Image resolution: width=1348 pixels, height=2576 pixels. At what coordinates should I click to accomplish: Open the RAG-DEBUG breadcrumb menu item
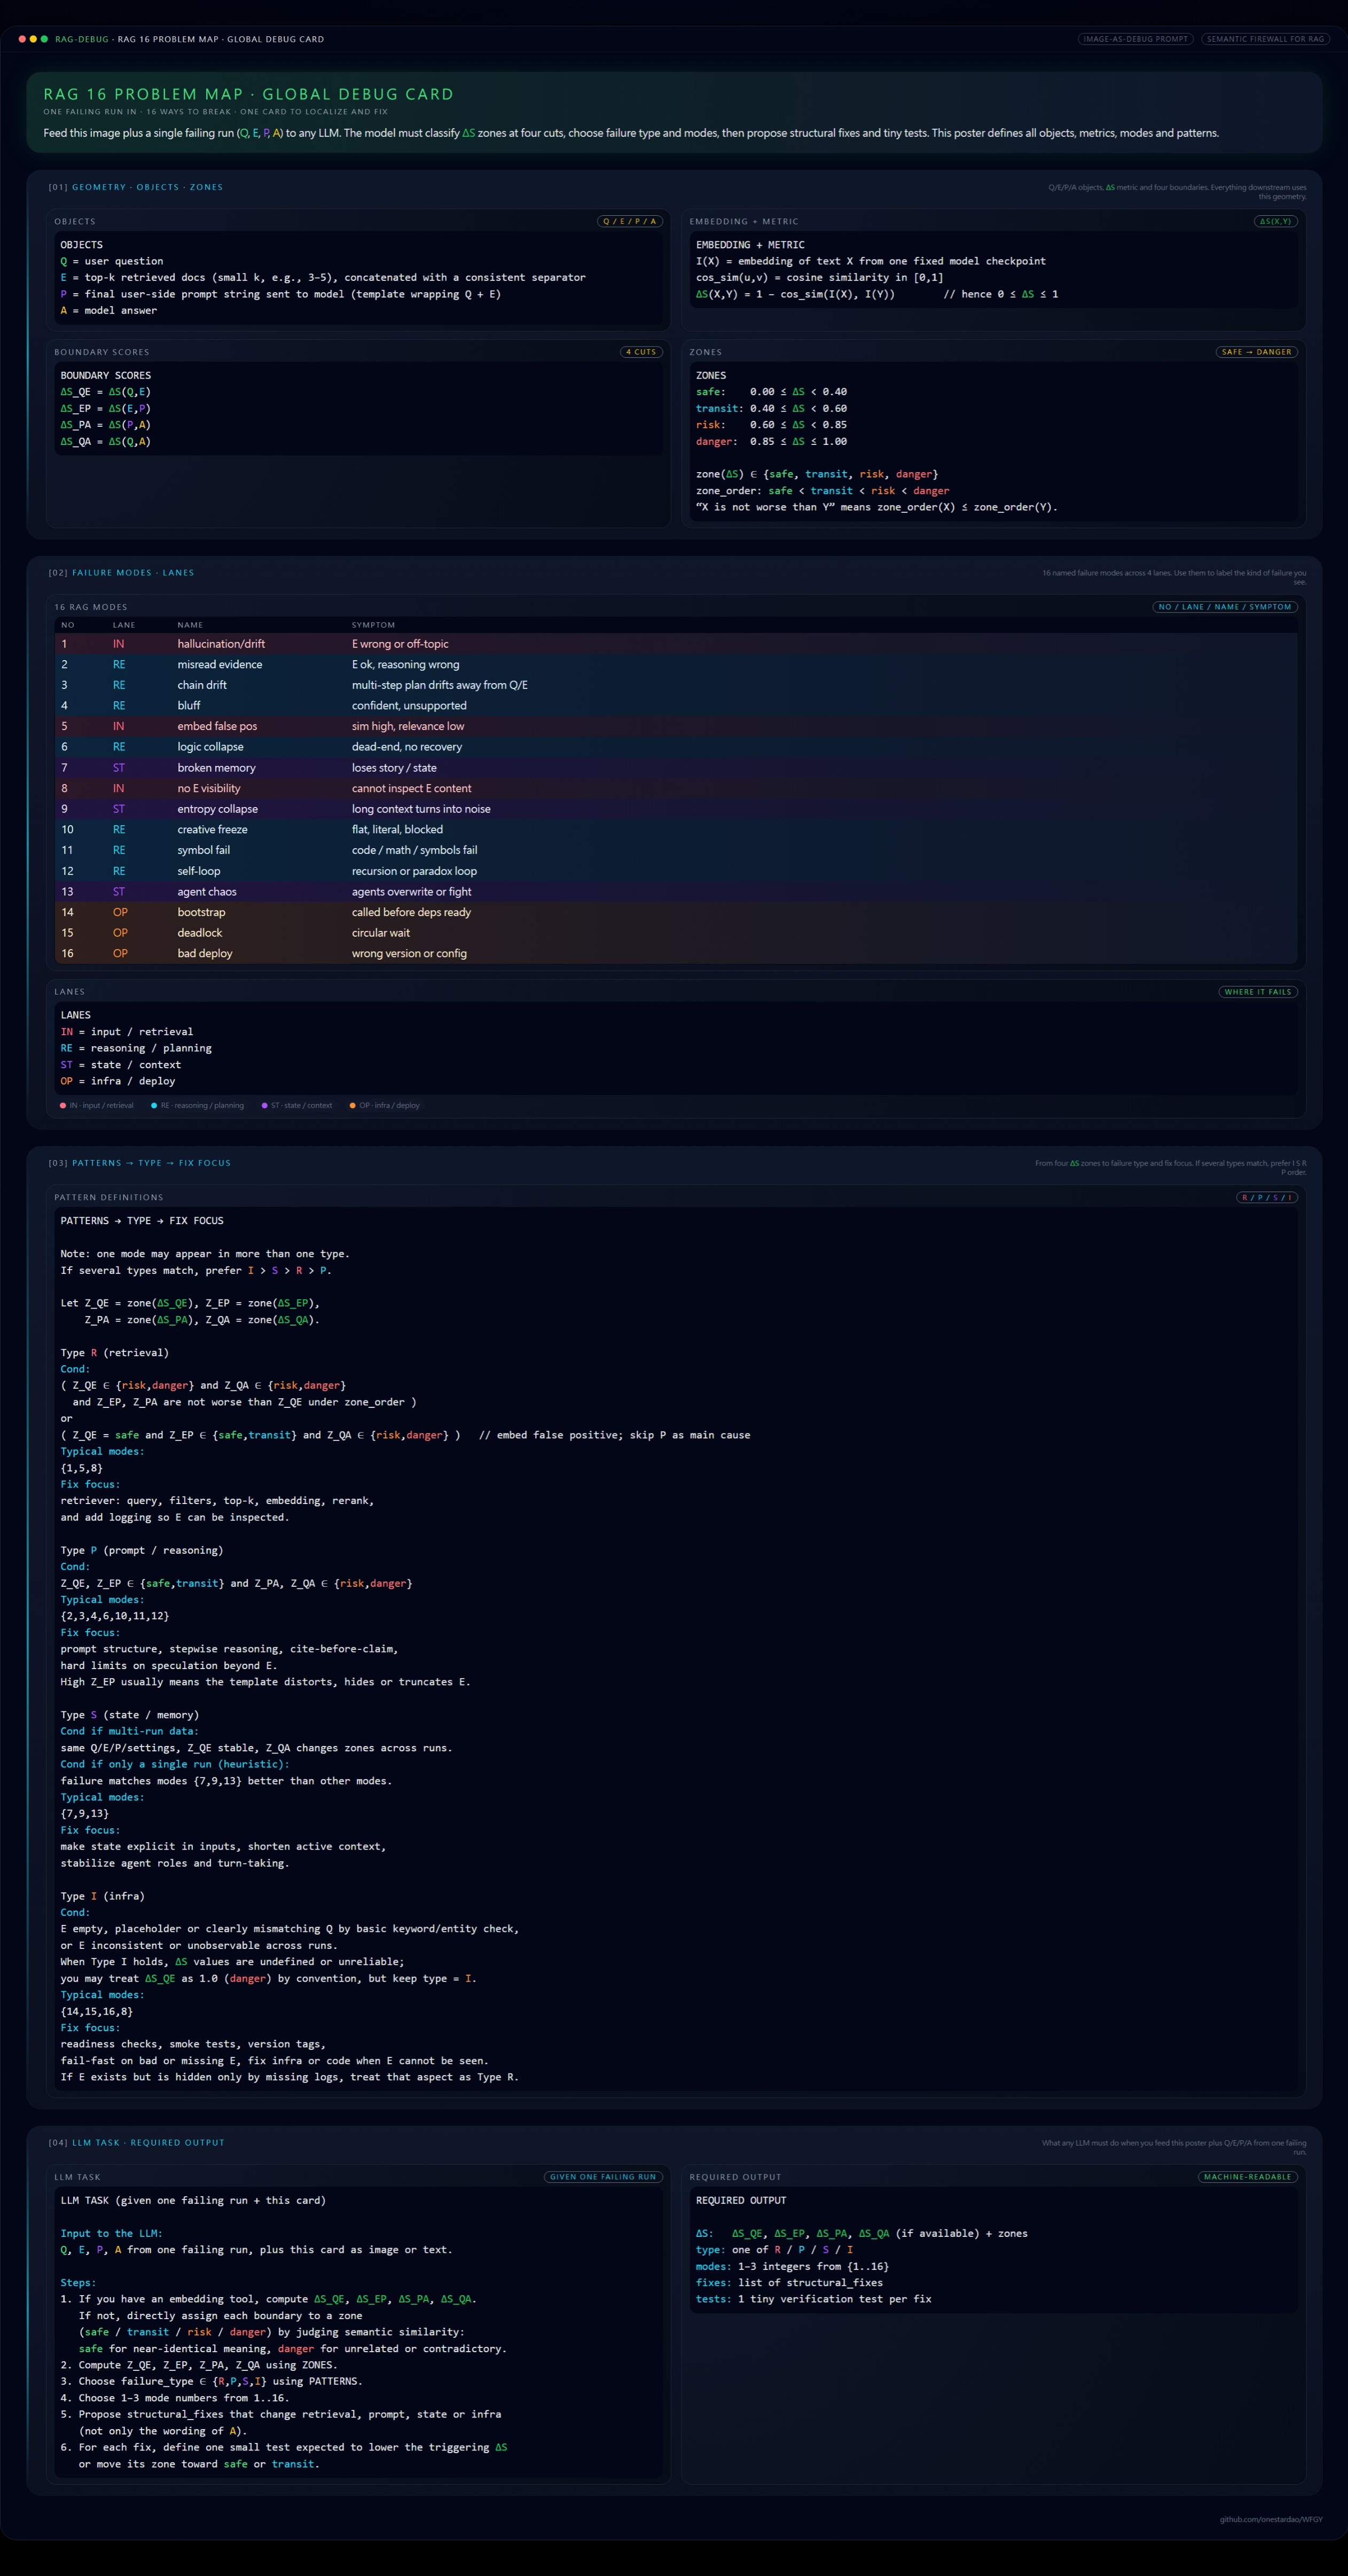click(x=83, y=39)
